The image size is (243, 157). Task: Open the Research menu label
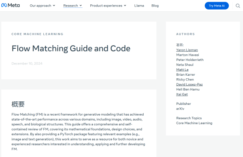click(x=70, y=6)
